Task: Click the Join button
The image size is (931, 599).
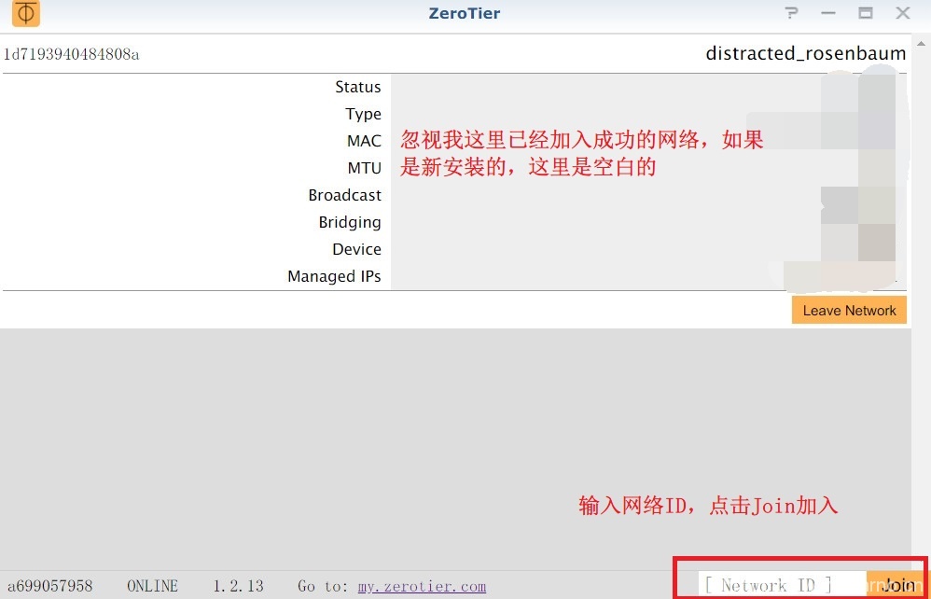Action: pyautogui.click(x=896, y=585)
